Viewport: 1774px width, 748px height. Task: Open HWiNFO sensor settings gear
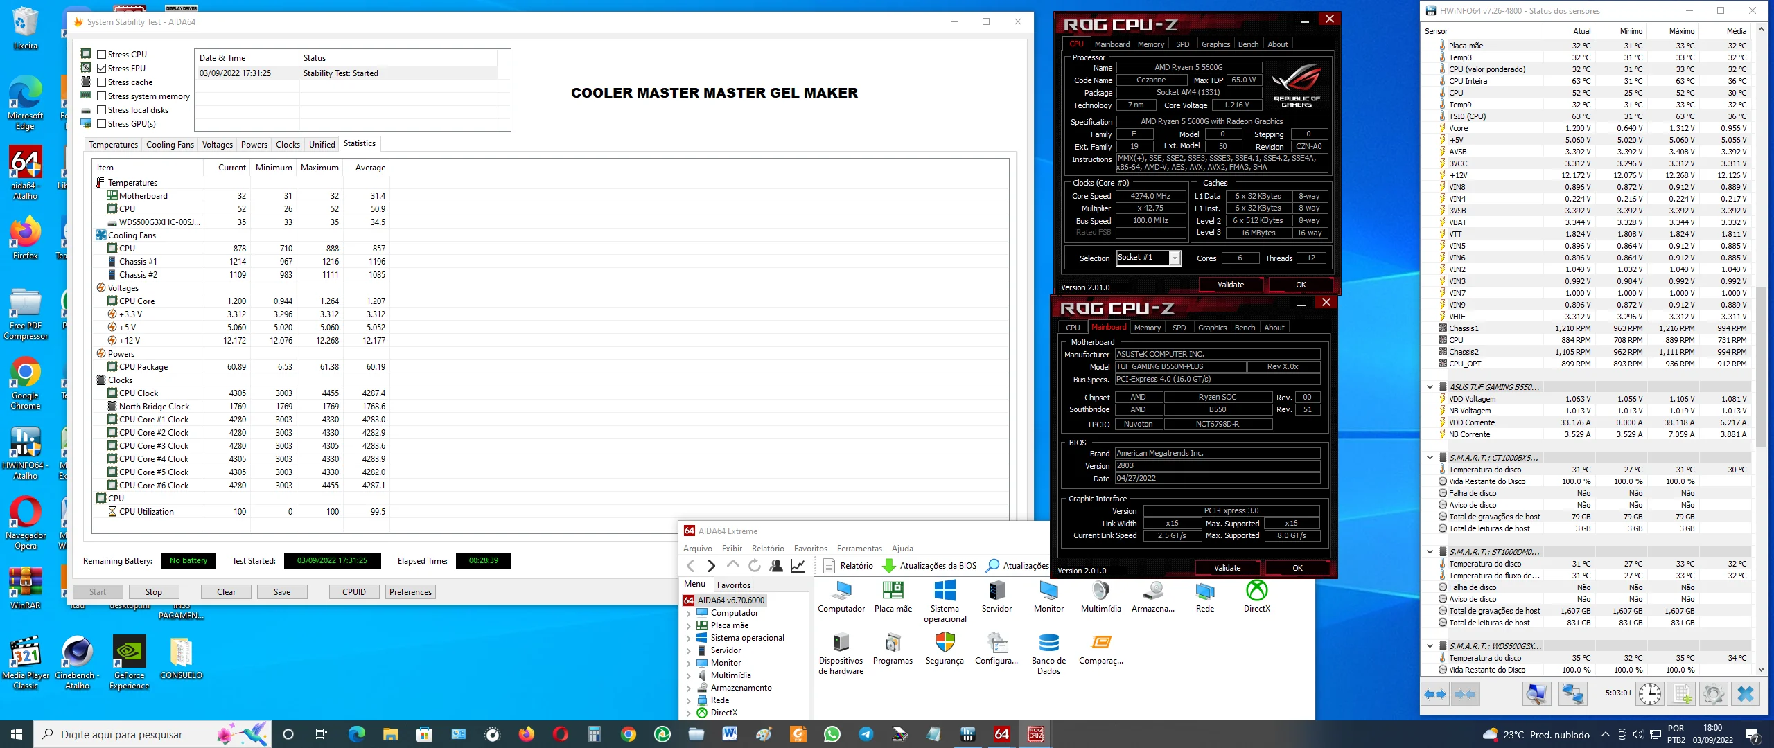1713,693
